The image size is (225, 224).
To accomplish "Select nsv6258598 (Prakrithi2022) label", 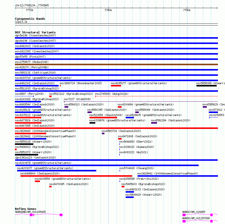I will (x=139, y=179).
